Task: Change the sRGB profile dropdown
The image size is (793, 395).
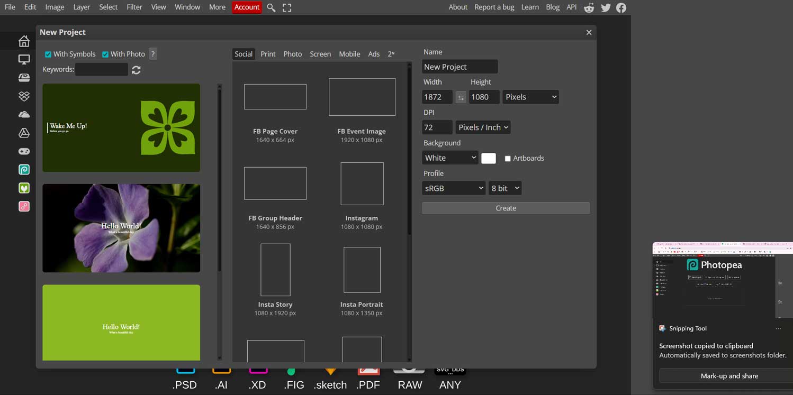Action: click(x=453, y=188)
